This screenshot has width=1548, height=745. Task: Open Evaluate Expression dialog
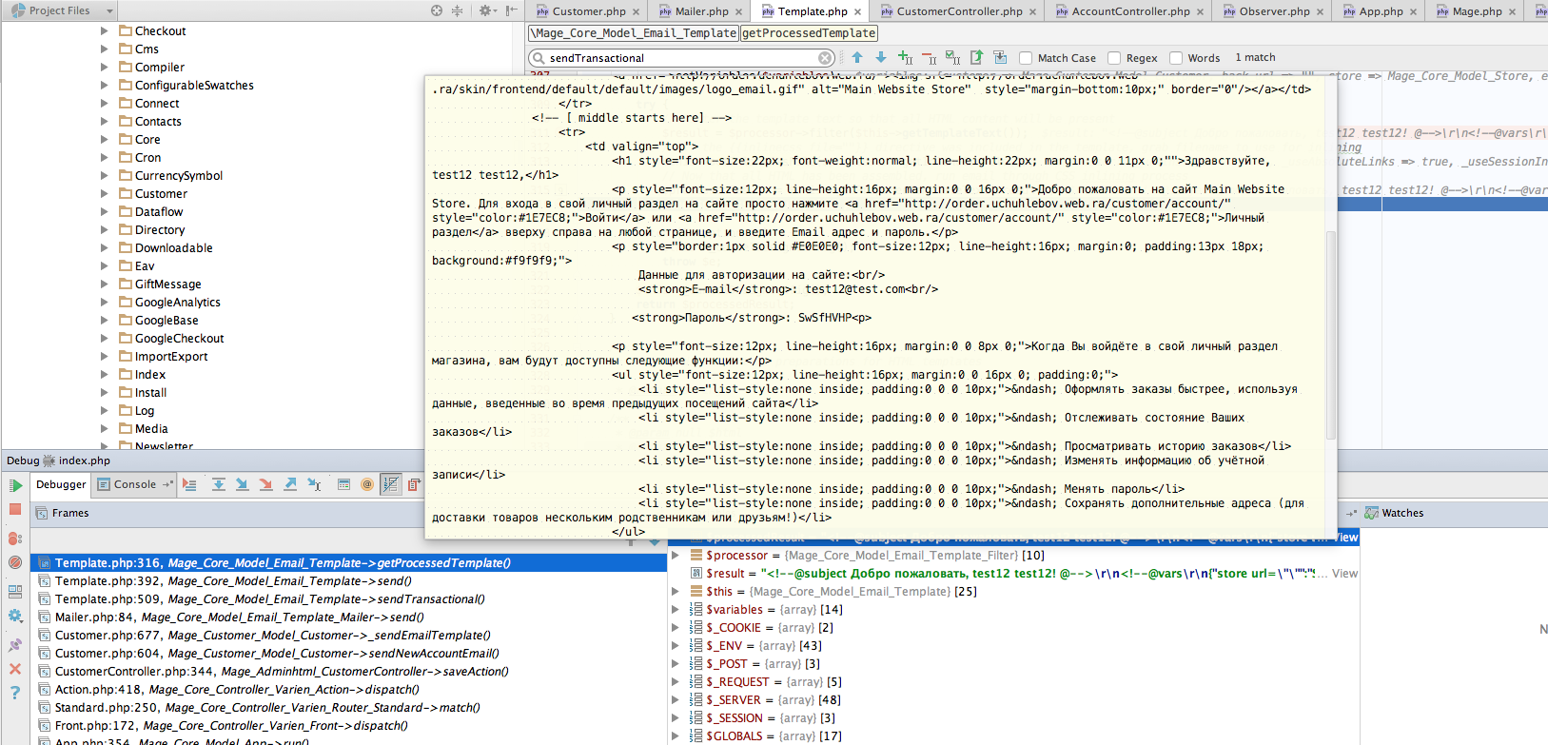343,484
